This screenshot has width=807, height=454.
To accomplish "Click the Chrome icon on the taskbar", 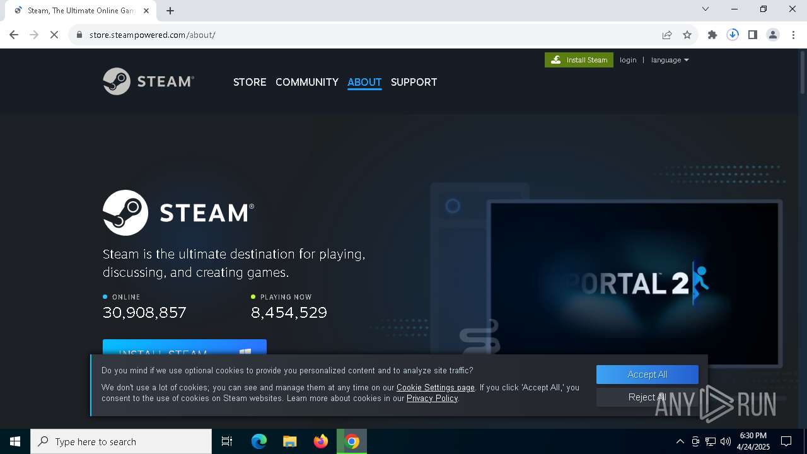I will point(352,441).
